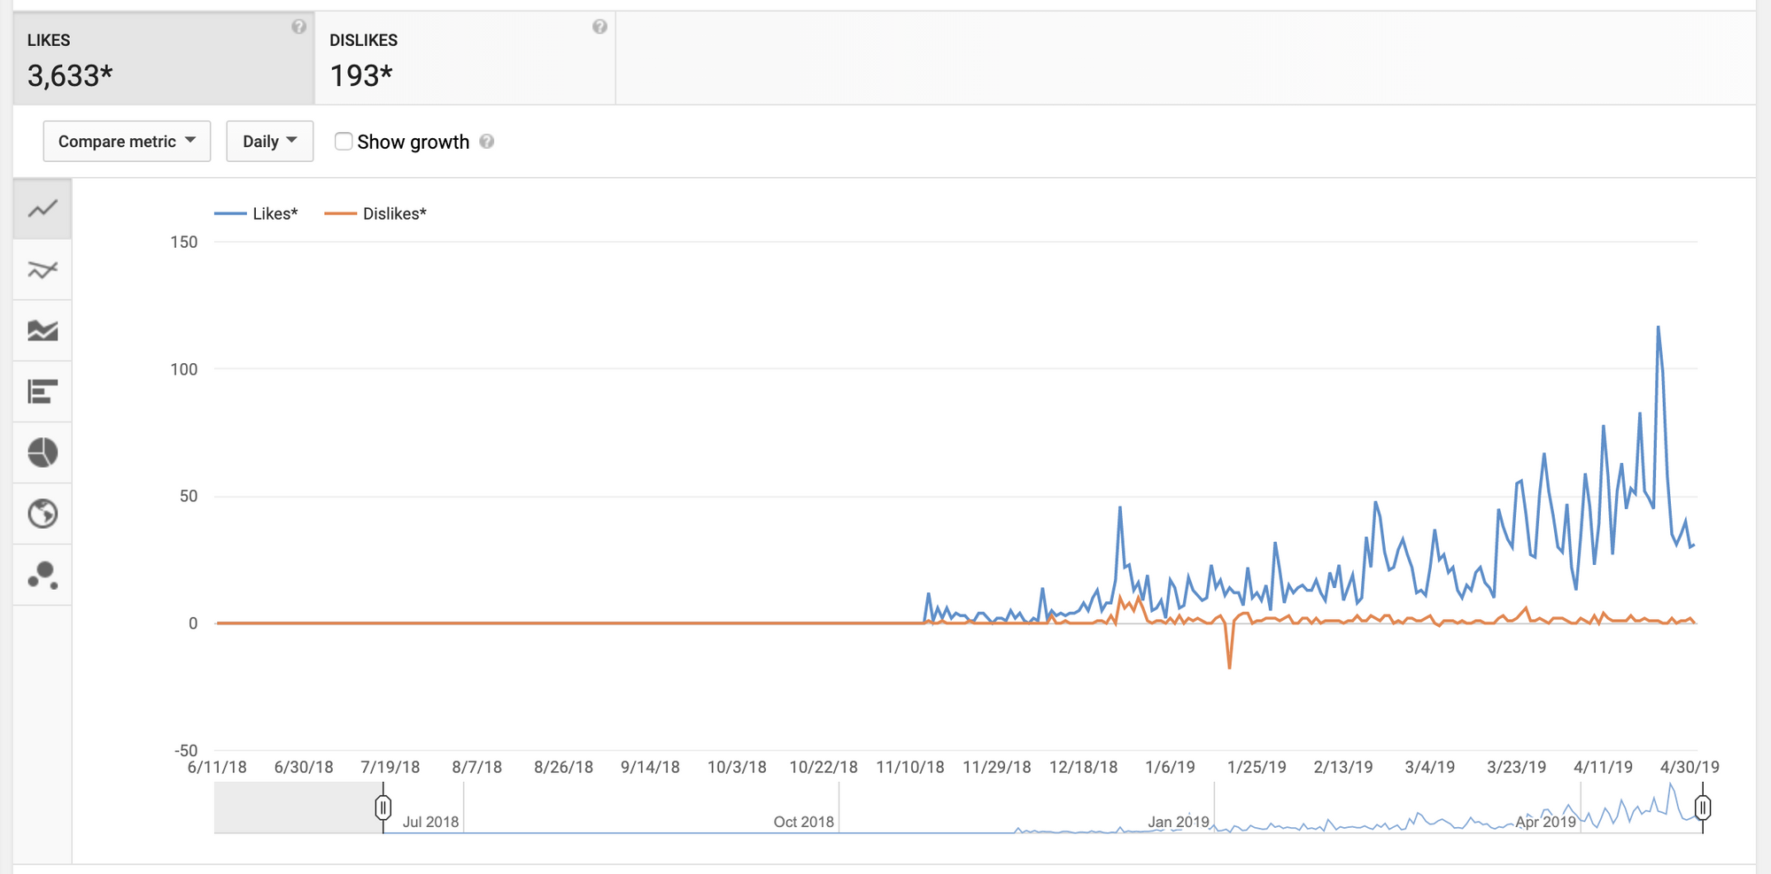Click the highest Likes peak on chart

[1658, 328]
